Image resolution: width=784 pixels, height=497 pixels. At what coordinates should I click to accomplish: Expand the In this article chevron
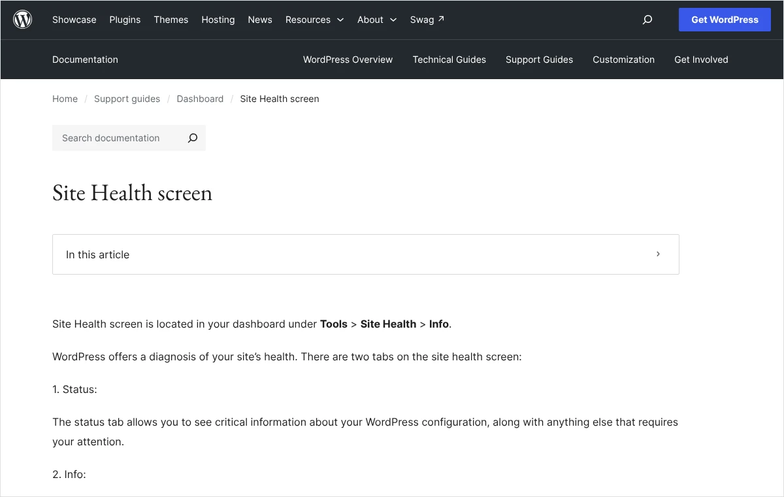pos(658,254)
